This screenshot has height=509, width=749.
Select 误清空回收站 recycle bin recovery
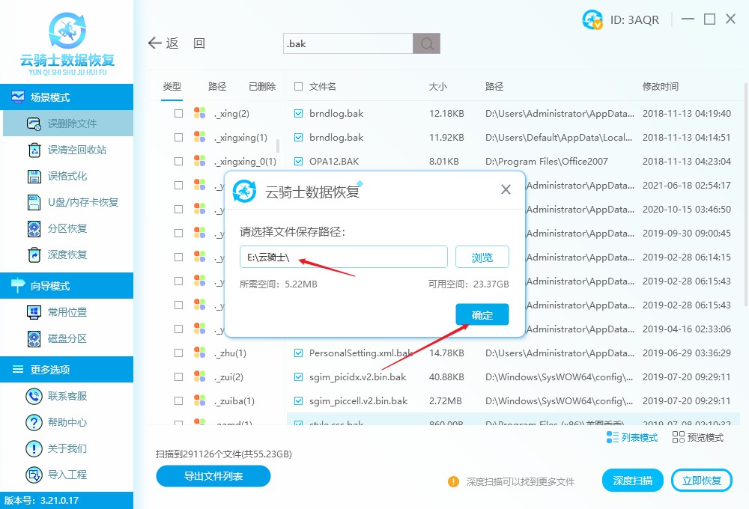coord(68,150)
